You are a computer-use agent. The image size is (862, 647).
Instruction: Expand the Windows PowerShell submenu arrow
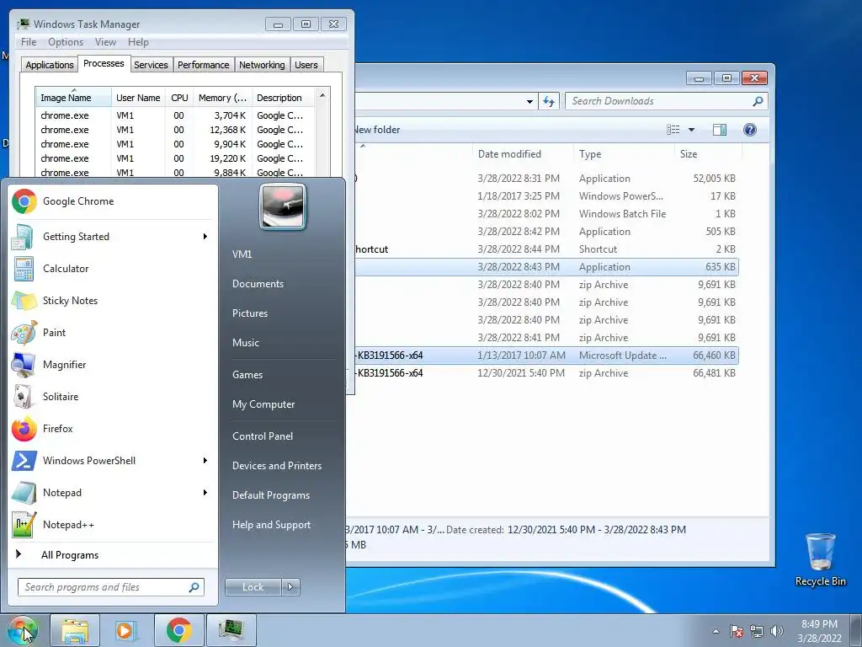[205, 461]
